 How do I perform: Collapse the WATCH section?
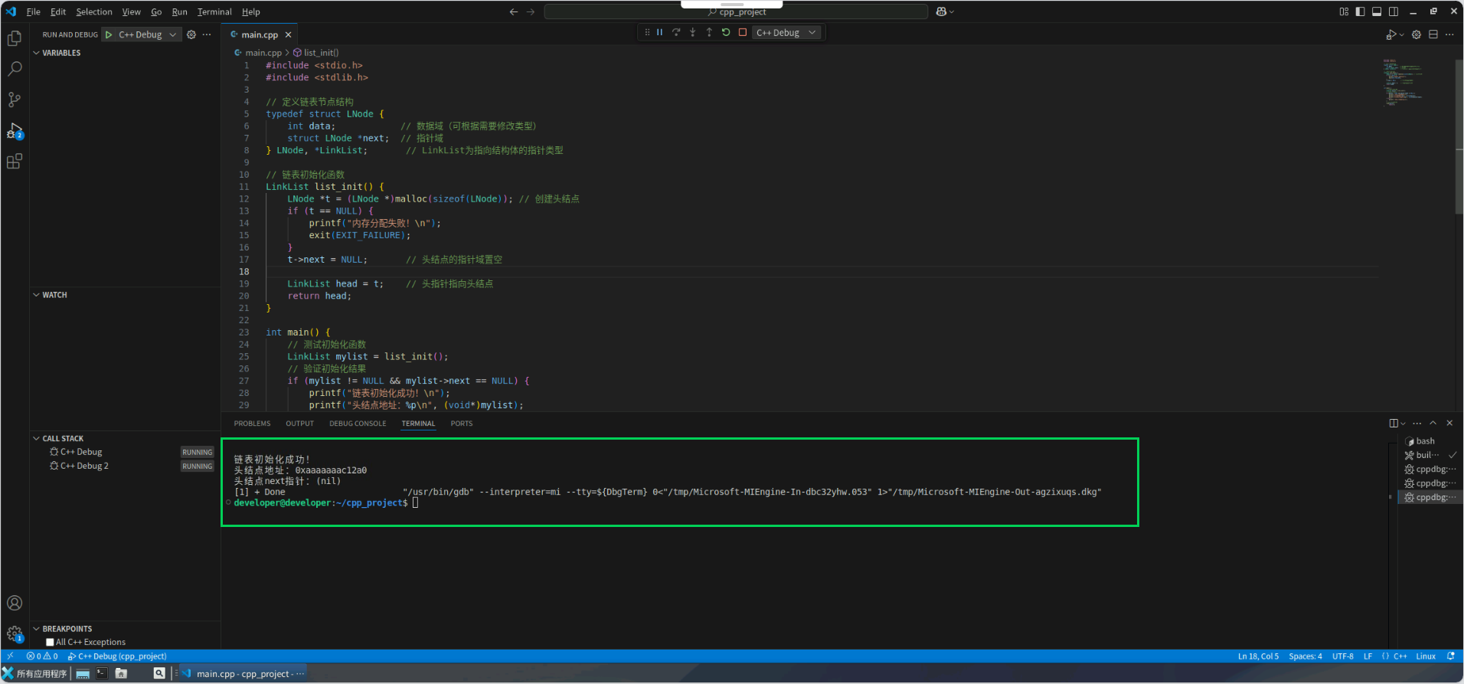click(54, 295)
